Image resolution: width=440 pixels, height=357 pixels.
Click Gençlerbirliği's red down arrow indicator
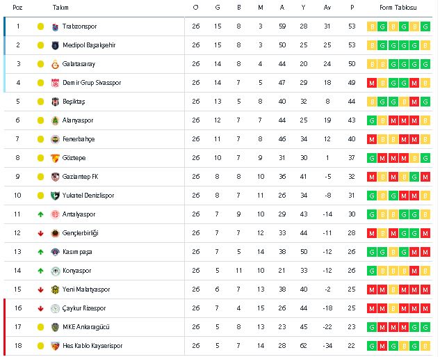(41, 233)
